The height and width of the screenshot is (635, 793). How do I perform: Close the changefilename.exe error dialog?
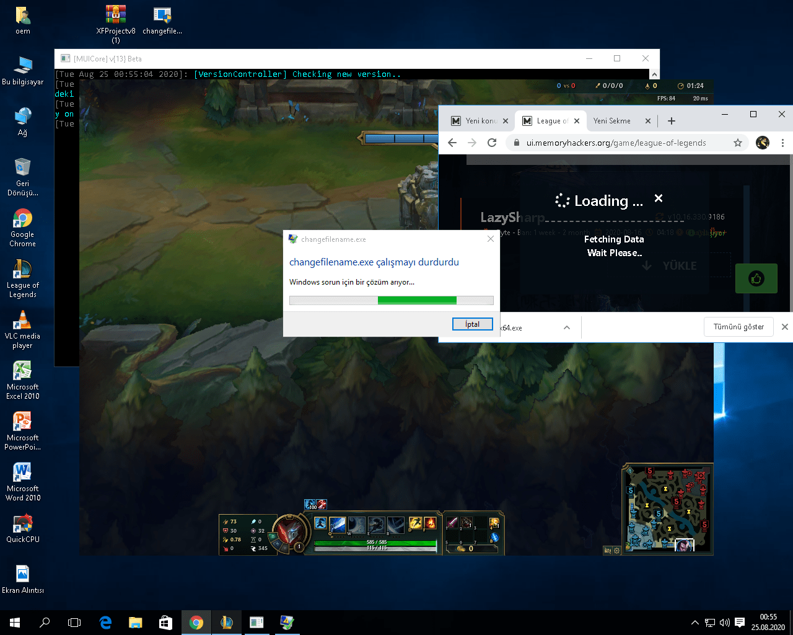[491, 239]
